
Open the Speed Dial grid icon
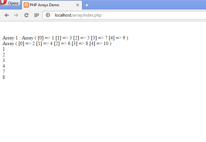(x=37, y=15)
